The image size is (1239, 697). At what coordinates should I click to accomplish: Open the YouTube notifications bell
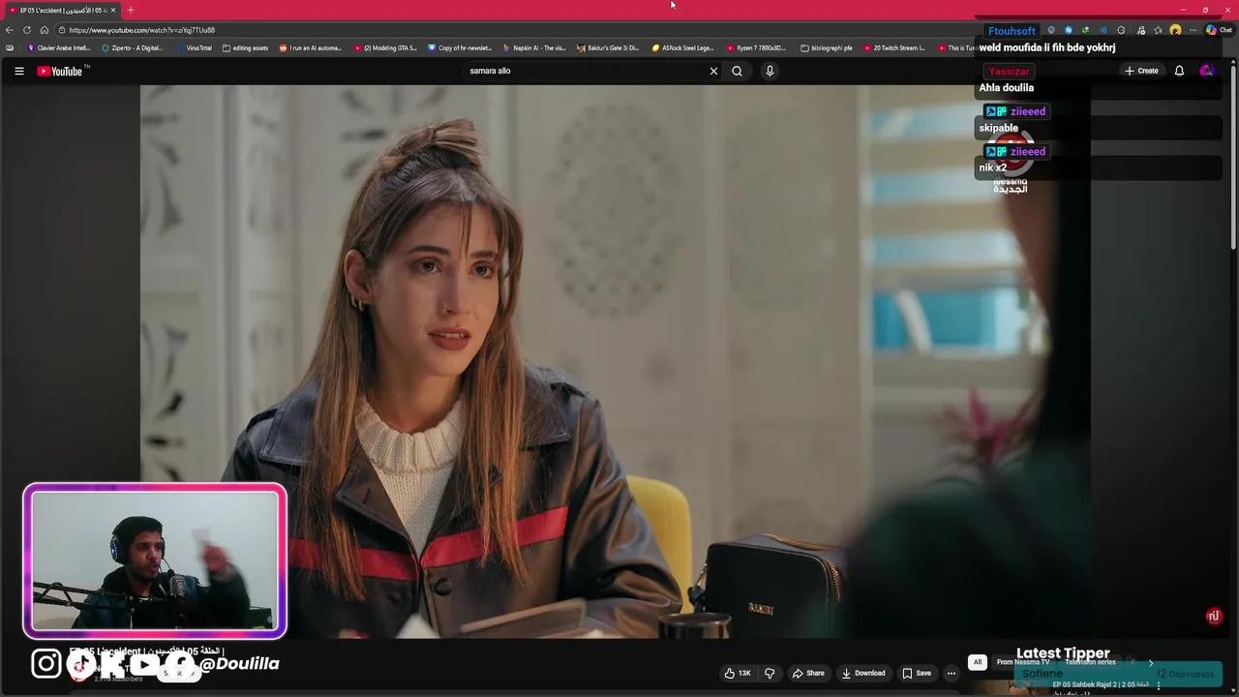[1179, 71]
